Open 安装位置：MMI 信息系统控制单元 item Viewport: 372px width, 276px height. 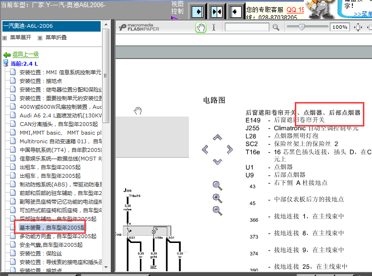tap(60, 72)
